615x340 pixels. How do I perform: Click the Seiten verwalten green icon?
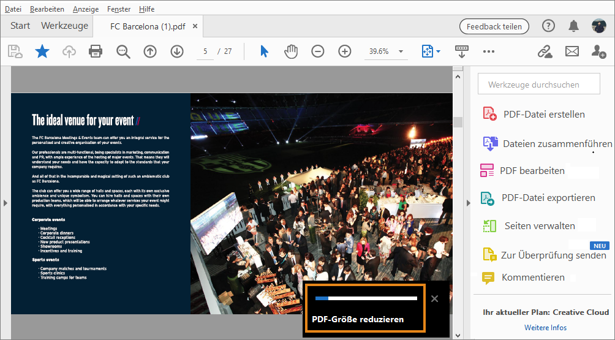pos(489,226)
